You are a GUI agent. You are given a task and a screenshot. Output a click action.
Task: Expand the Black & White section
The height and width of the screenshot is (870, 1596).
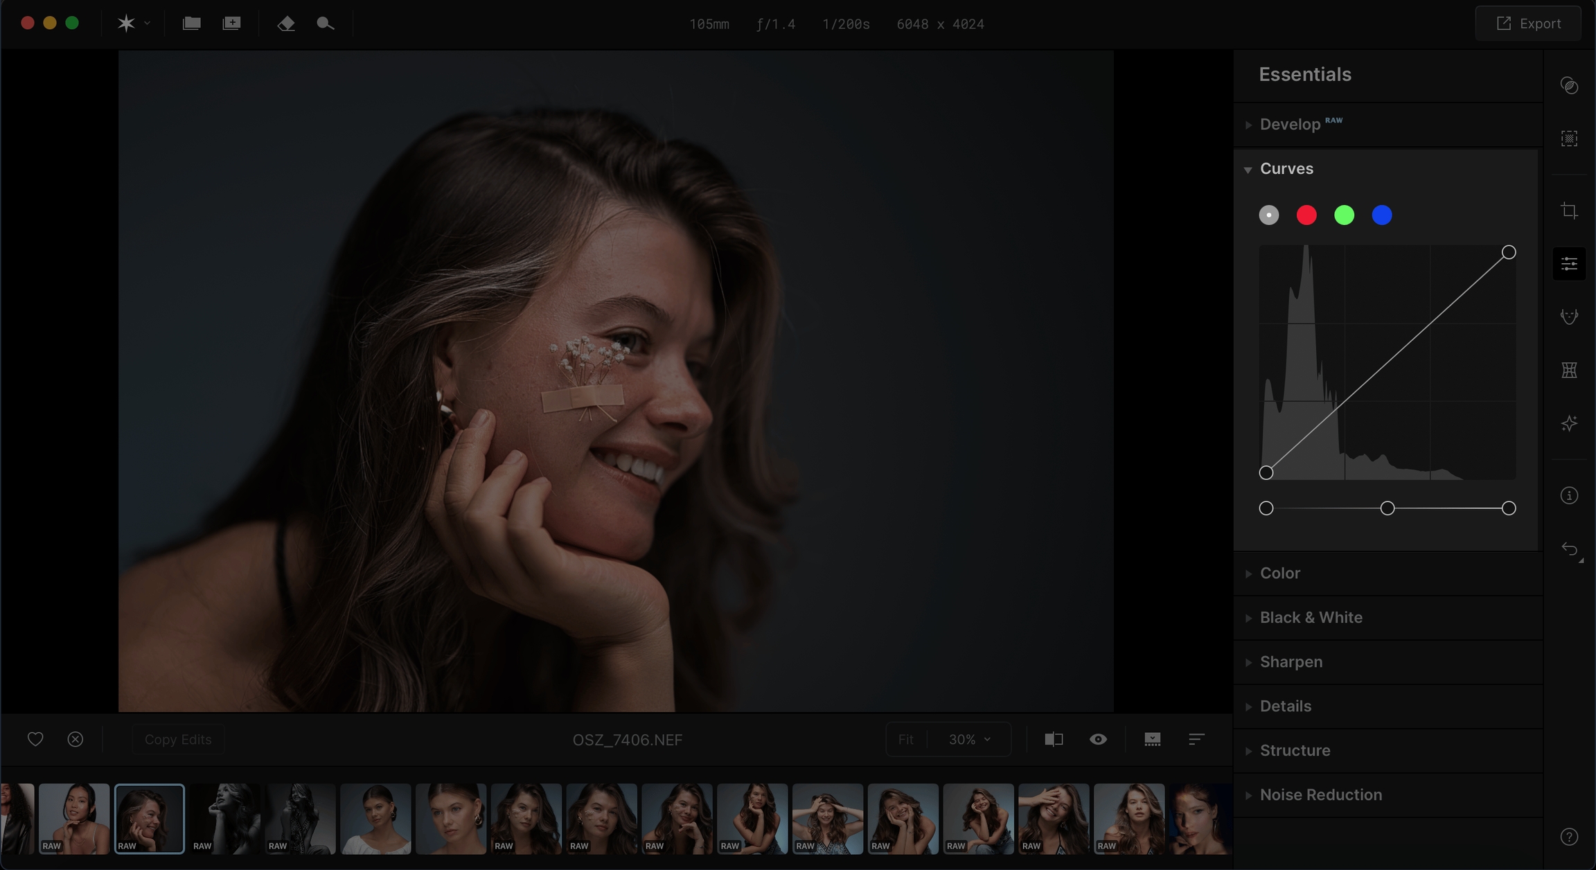(x=1311, y=617)
